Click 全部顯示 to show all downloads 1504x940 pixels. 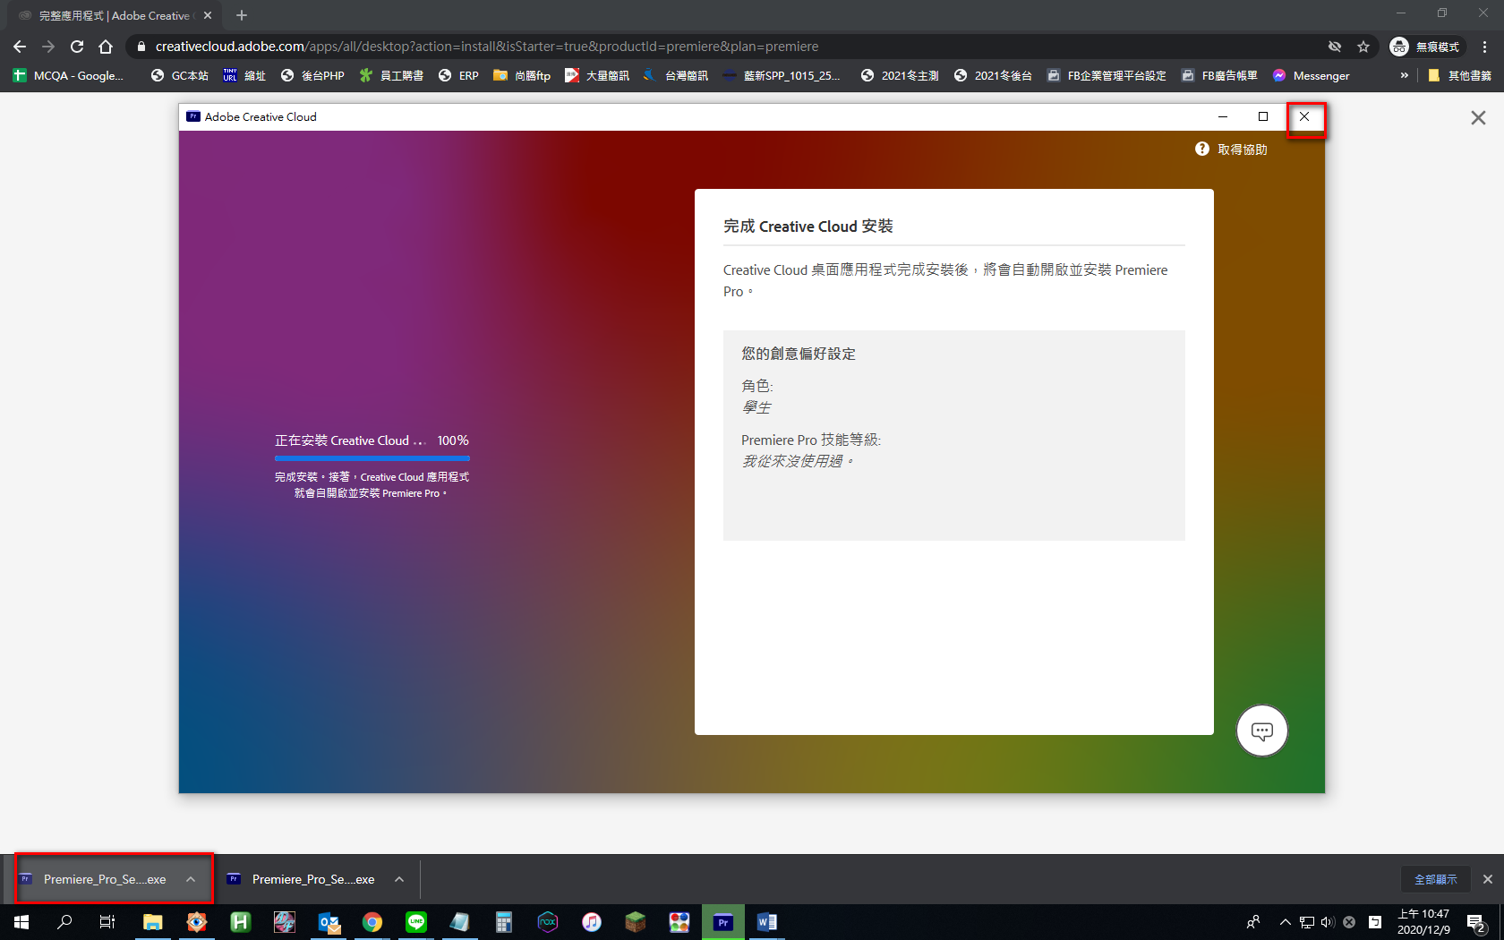point(1435,879)
